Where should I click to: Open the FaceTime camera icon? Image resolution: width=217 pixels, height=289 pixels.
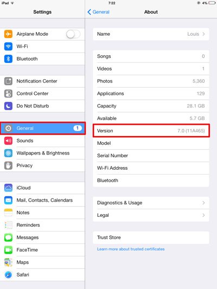[x=8, y=250]
